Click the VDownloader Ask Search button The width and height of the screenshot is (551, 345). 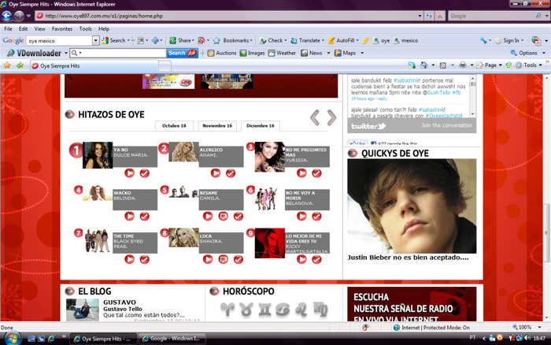pyautogui.click(x=182, y=53)
